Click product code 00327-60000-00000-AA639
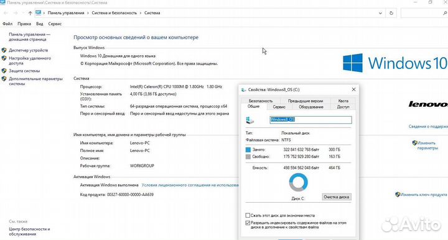Image resolution: width=448 pixels, height=240 pixels. [x=130, y=195]
